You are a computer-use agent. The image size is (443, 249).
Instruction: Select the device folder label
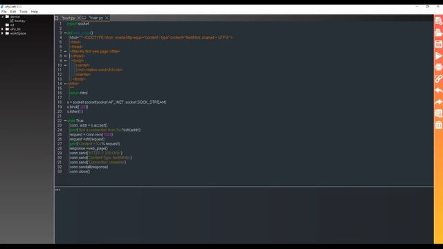coord(15,17)
